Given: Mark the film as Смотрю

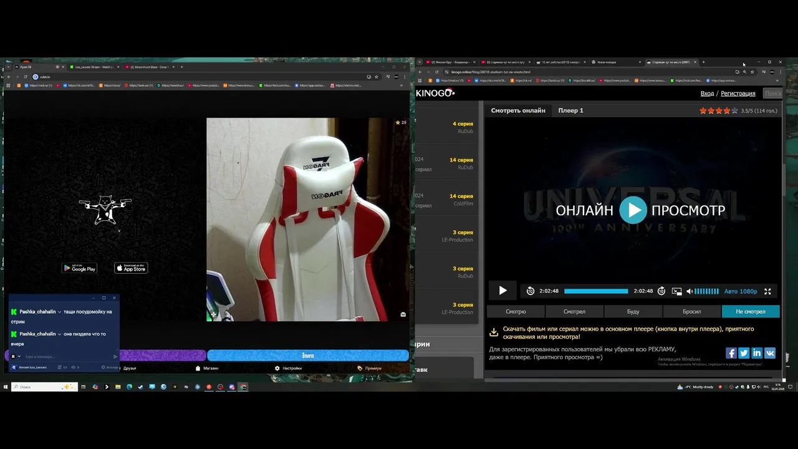Looking at the screenshot, I should [x=516, y=311].
